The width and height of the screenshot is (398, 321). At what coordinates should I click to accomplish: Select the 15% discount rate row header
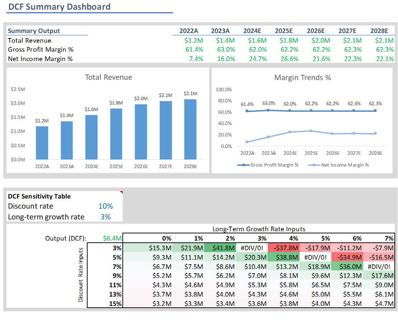tap(116, 303)
